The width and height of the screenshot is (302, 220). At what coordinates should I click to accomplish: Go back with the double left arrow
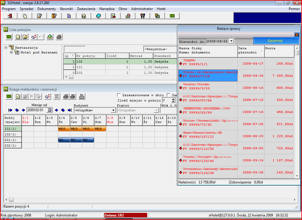[17, 110]
